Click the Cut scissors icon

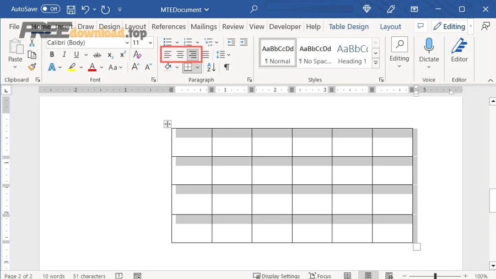coord(32,43)
